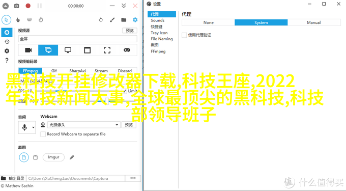Start recording with the red record button
The image size is (346, 191).
point(28,6)
